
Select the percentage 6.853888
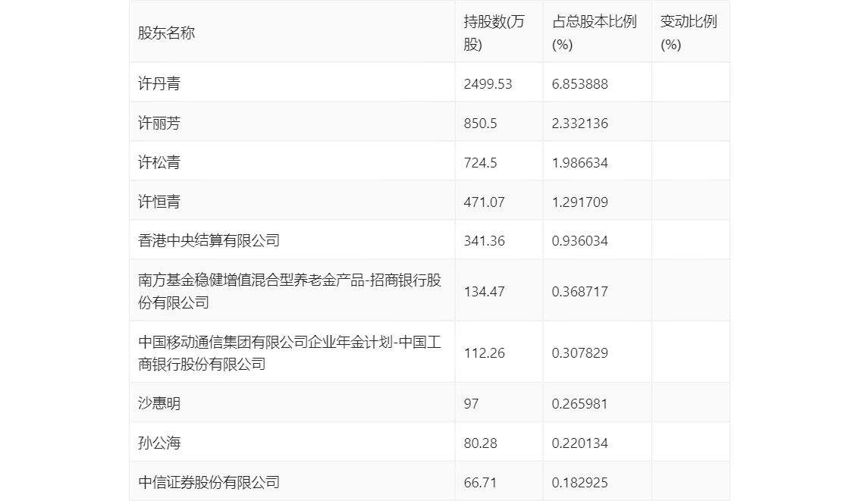click(579, 84)
